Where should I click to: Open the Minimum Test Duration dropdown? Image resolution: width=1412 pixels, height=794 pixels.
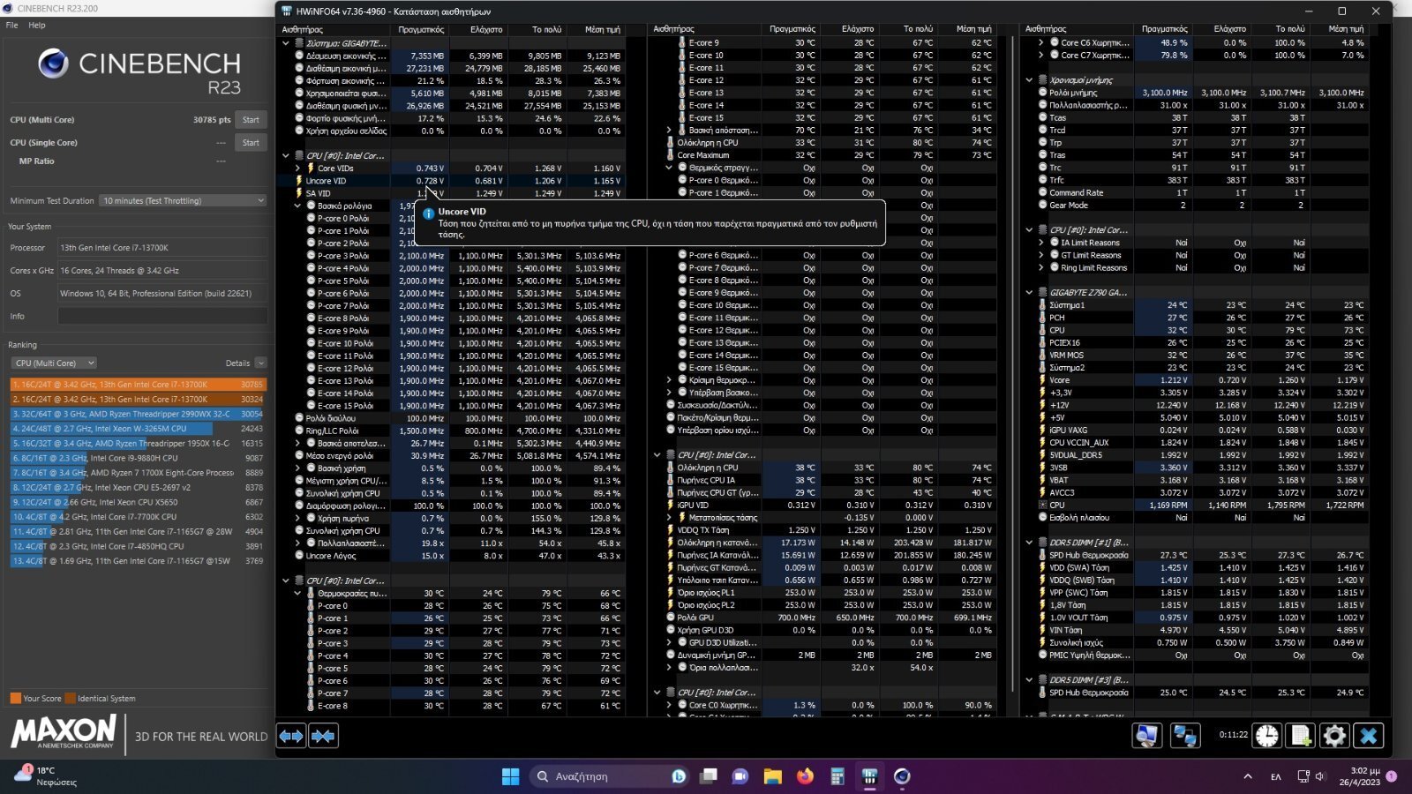tap(183, 201)
